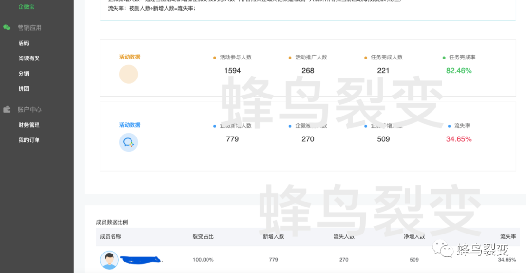The image size is (526, 273).
Task: Open 企微宝 in the sidebar
Action: (x=26, y=7)
